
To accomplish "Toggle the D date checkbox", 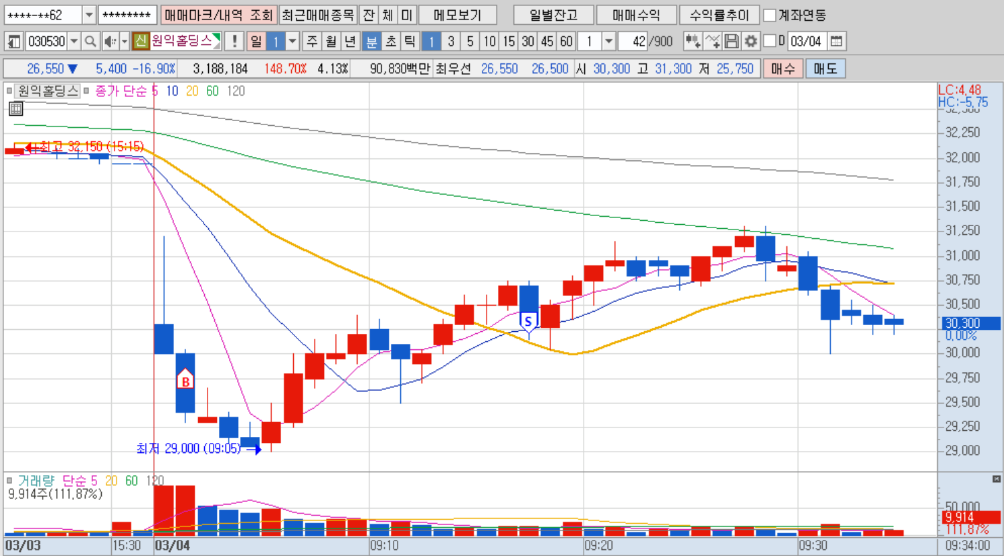I will (x=770, y=41).
